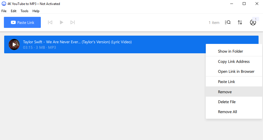Viewport: 263px width, 140px height.
Task: Maximize the application window
Action: click(x=244, y=4)
